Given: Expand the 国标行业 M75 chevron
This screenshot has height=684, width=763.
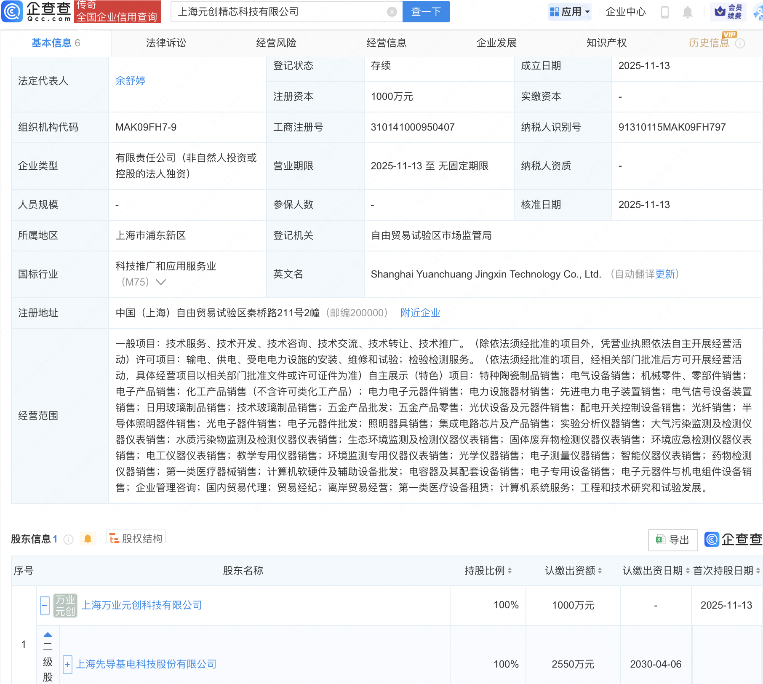Looking at the screenshot, I should point(160,282).
